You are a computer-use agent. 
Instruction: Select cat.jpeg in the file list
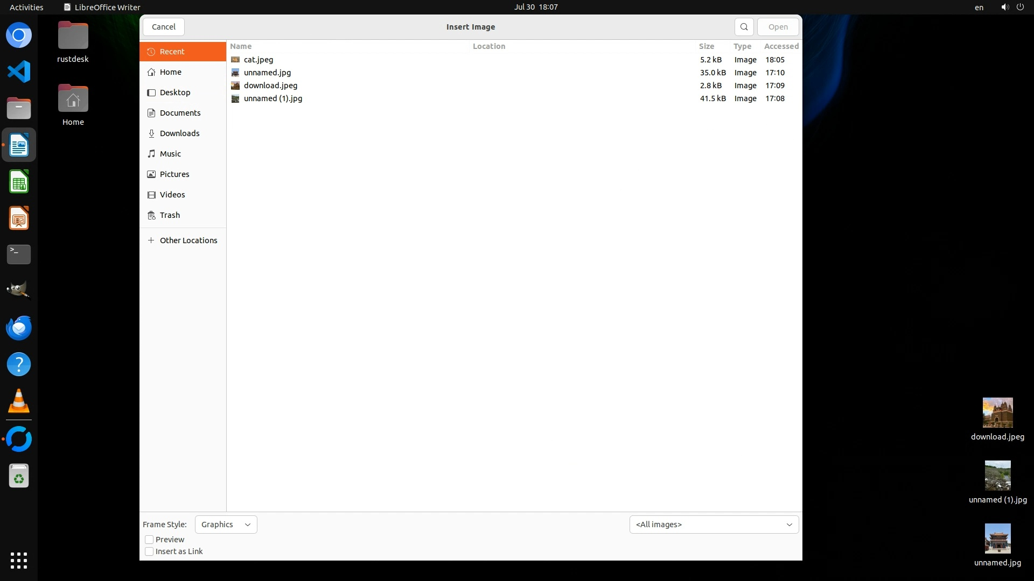pos(258,60)
